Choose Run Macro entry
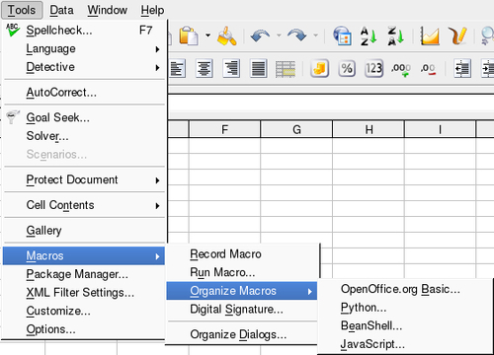This screenshot has width=494, height=355. click(242, 272)
